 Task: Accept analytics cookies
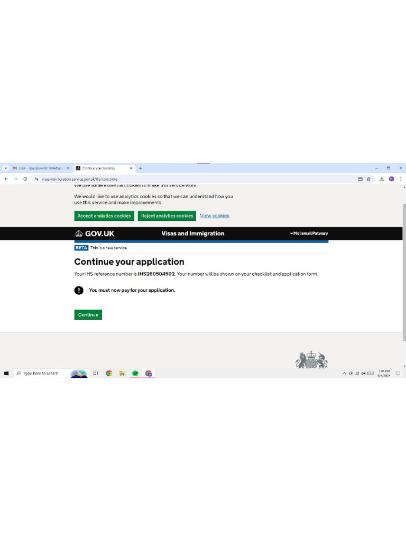tap(104, 216)
